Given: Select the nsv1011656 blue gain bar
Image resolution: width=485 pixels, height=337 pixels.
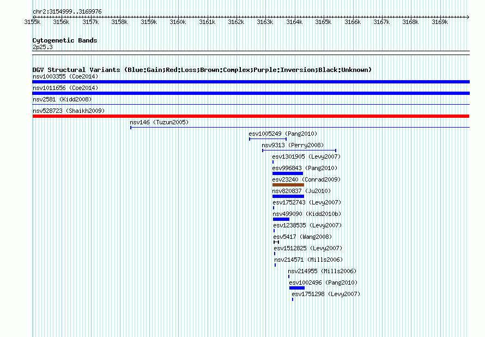Looking at the screenshot, I should pyautogui.click(x=251, y=93).
